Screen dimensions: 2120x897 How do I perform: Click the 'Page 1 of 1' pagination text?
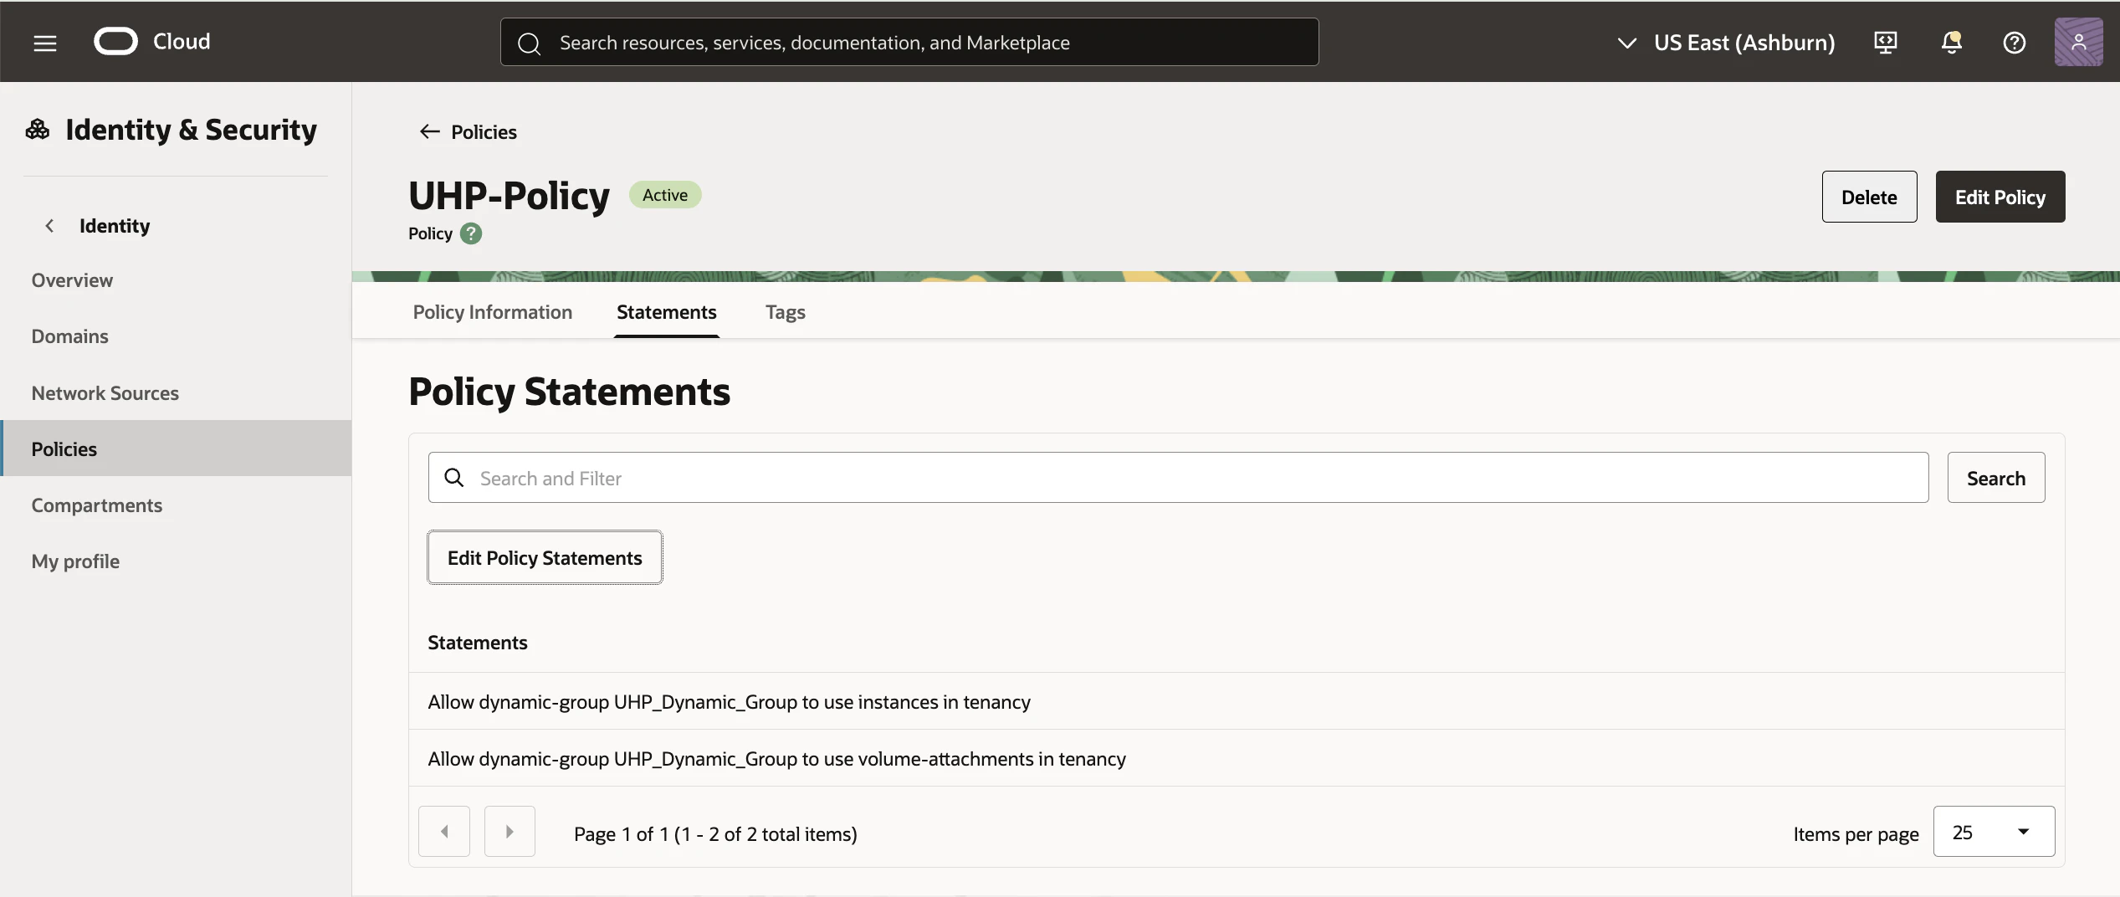715,833
